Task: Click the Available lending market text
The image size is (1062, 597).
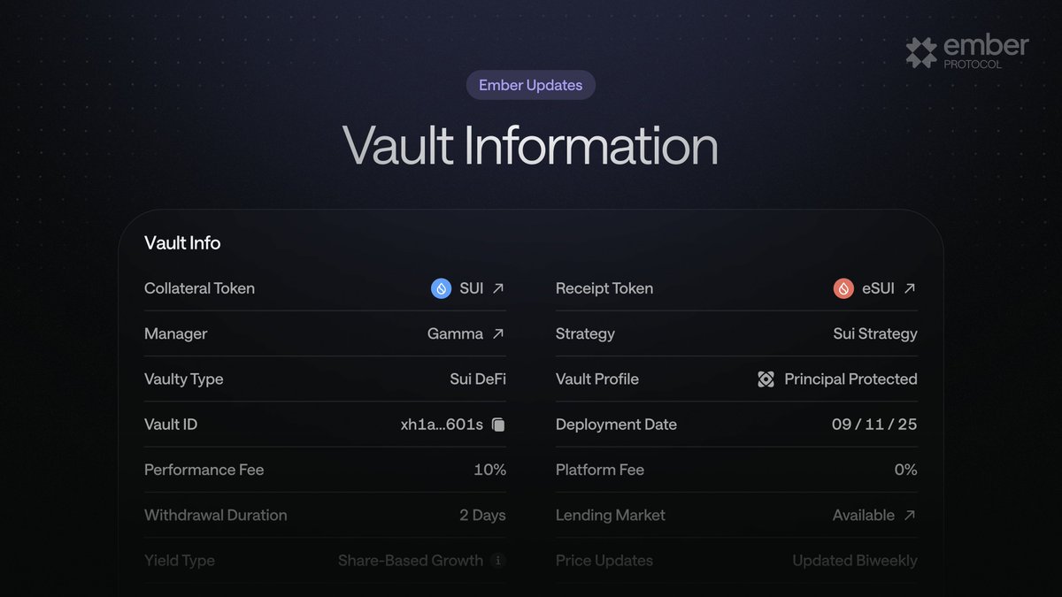Action: [x=864, y=515]
